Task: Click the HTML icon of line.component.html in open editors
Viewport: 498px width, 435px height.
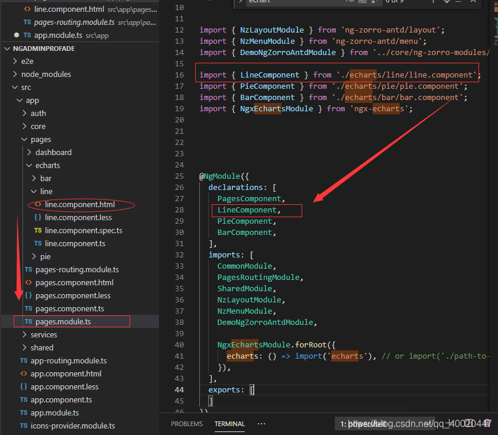Action: pyautogui.click(x=27, y=9)
